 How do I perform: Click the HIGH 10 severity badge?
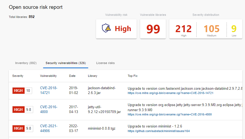tap(22, 91)
